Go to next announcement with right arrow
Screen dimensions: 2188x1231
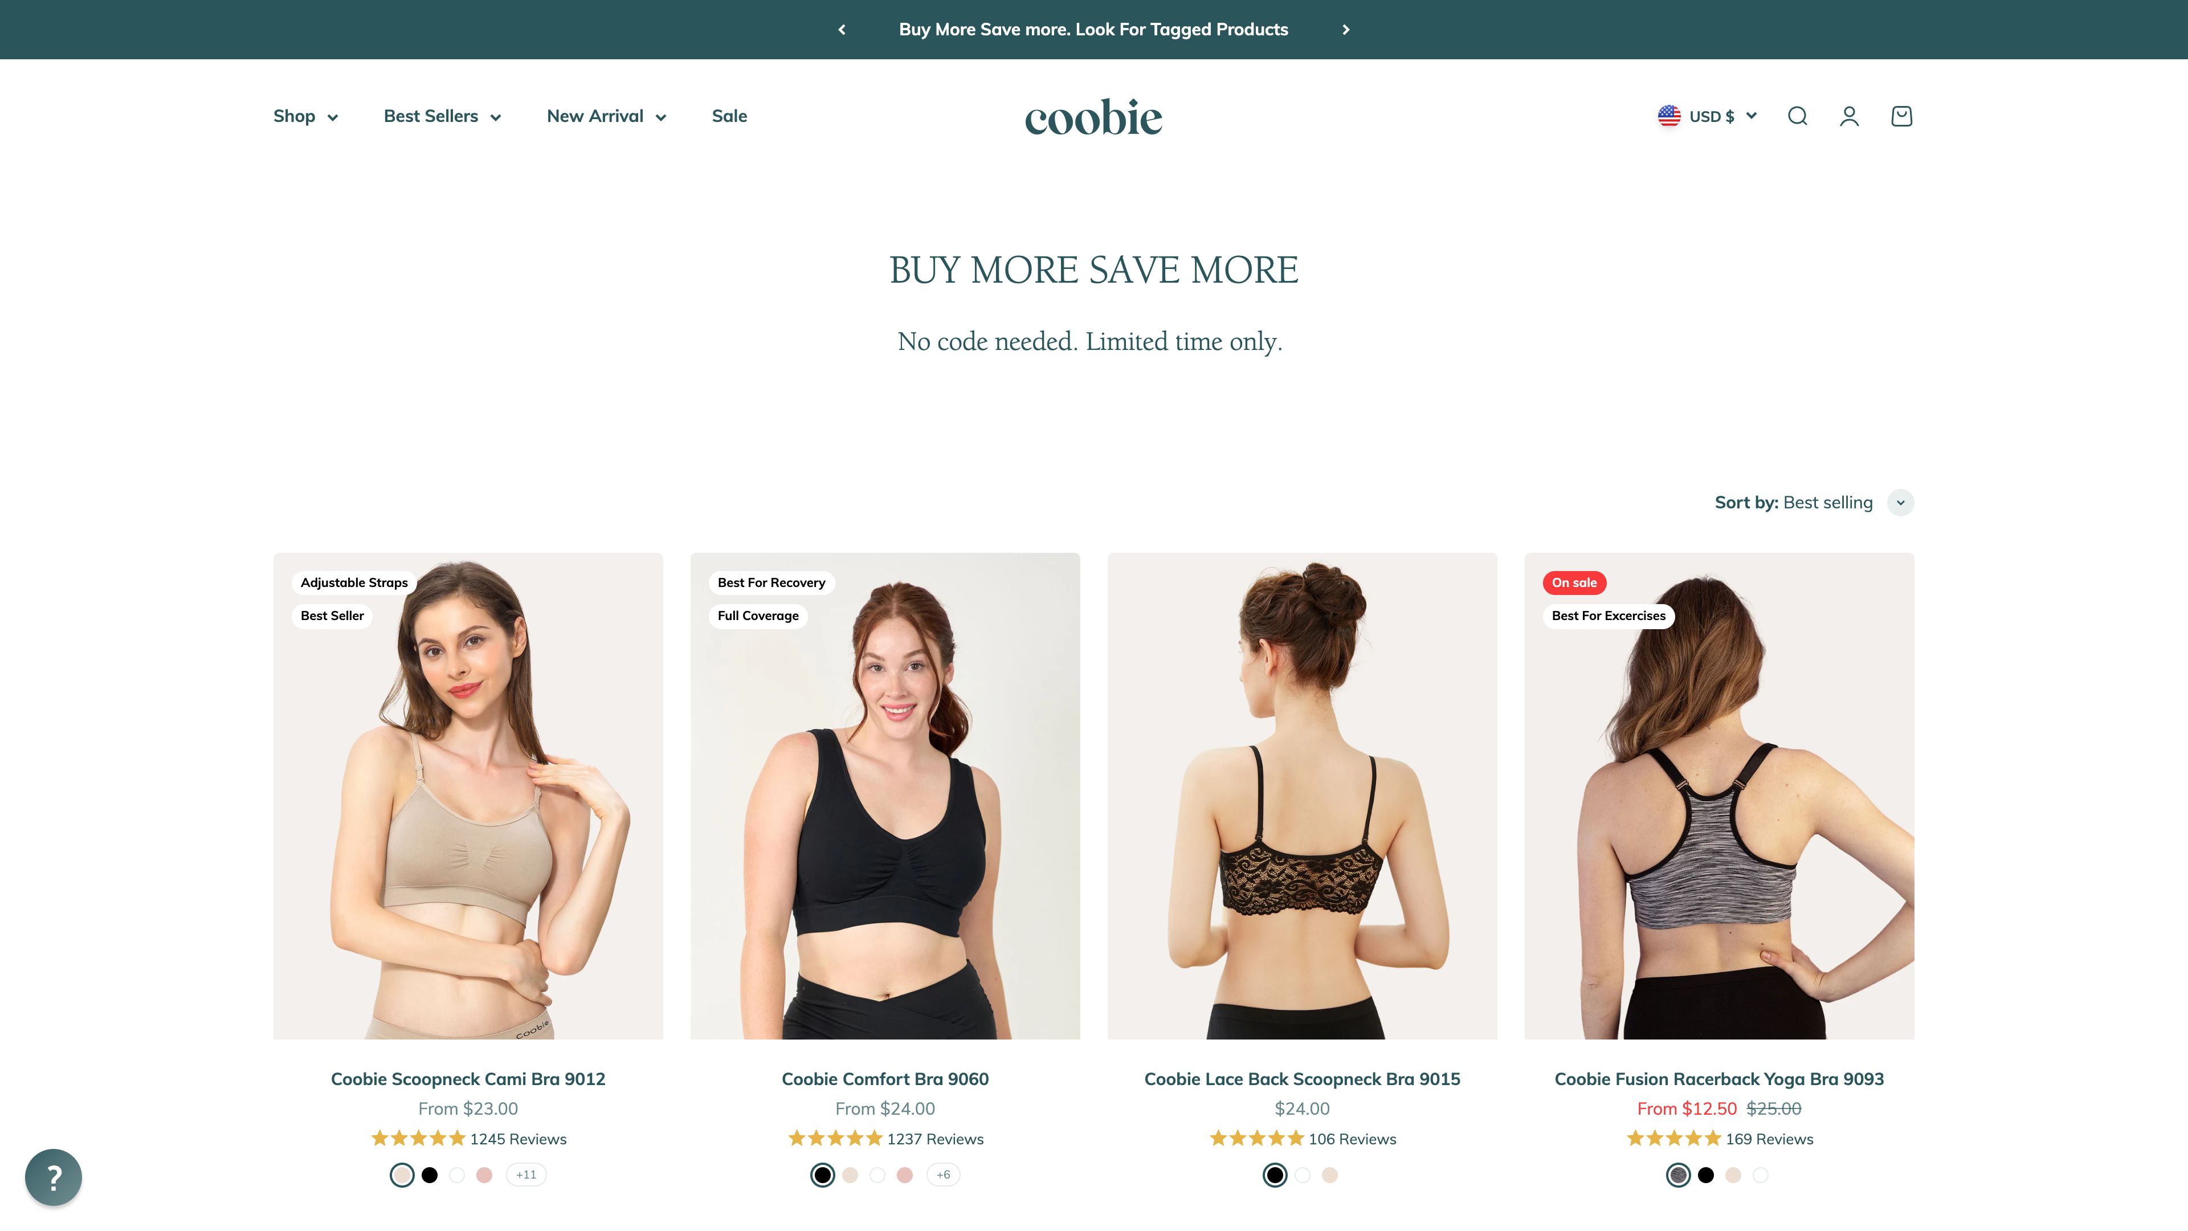(1345, 30)
